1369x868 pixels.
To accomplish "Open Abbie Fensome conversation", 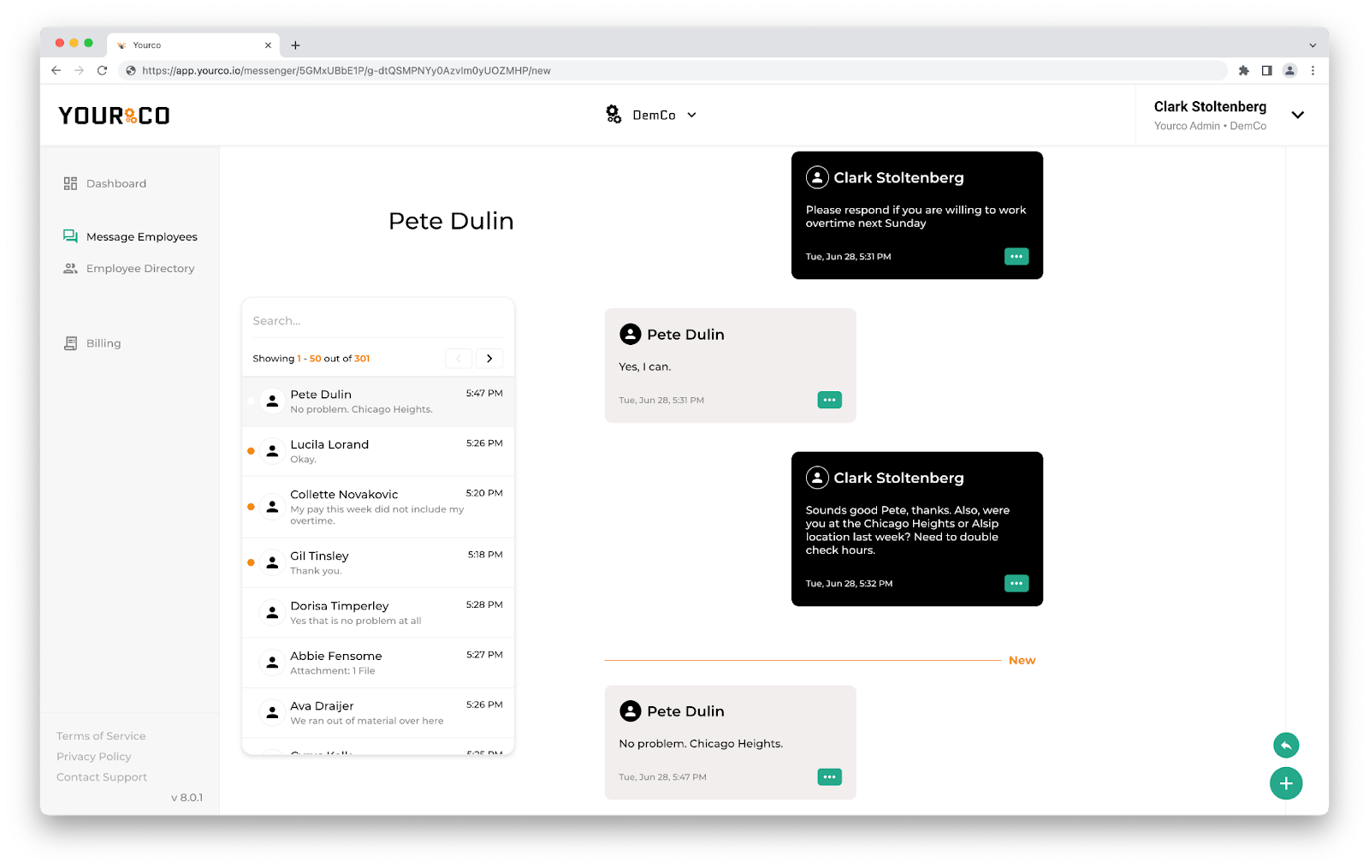I will [x=378, y=663].
